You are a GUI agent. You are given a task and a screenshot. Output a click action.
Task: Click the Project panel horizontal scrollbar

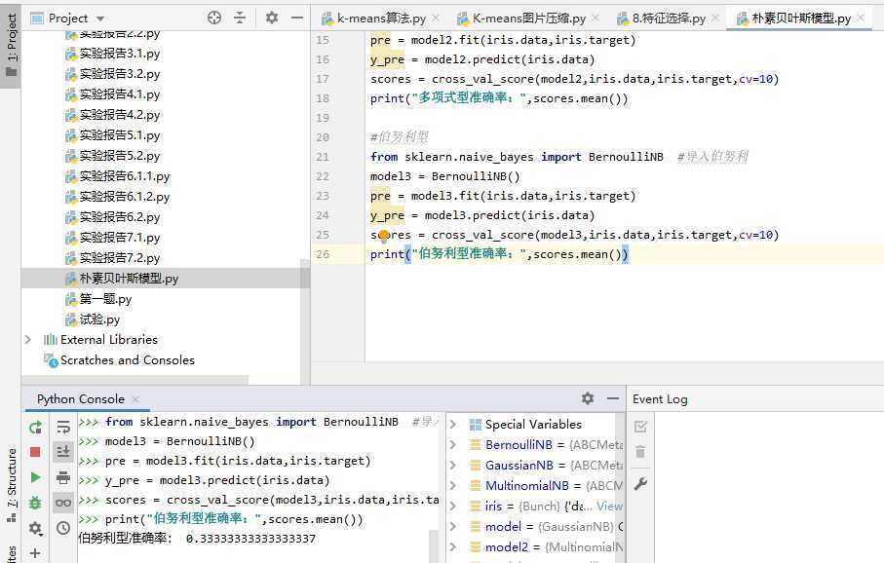[135, 380]
